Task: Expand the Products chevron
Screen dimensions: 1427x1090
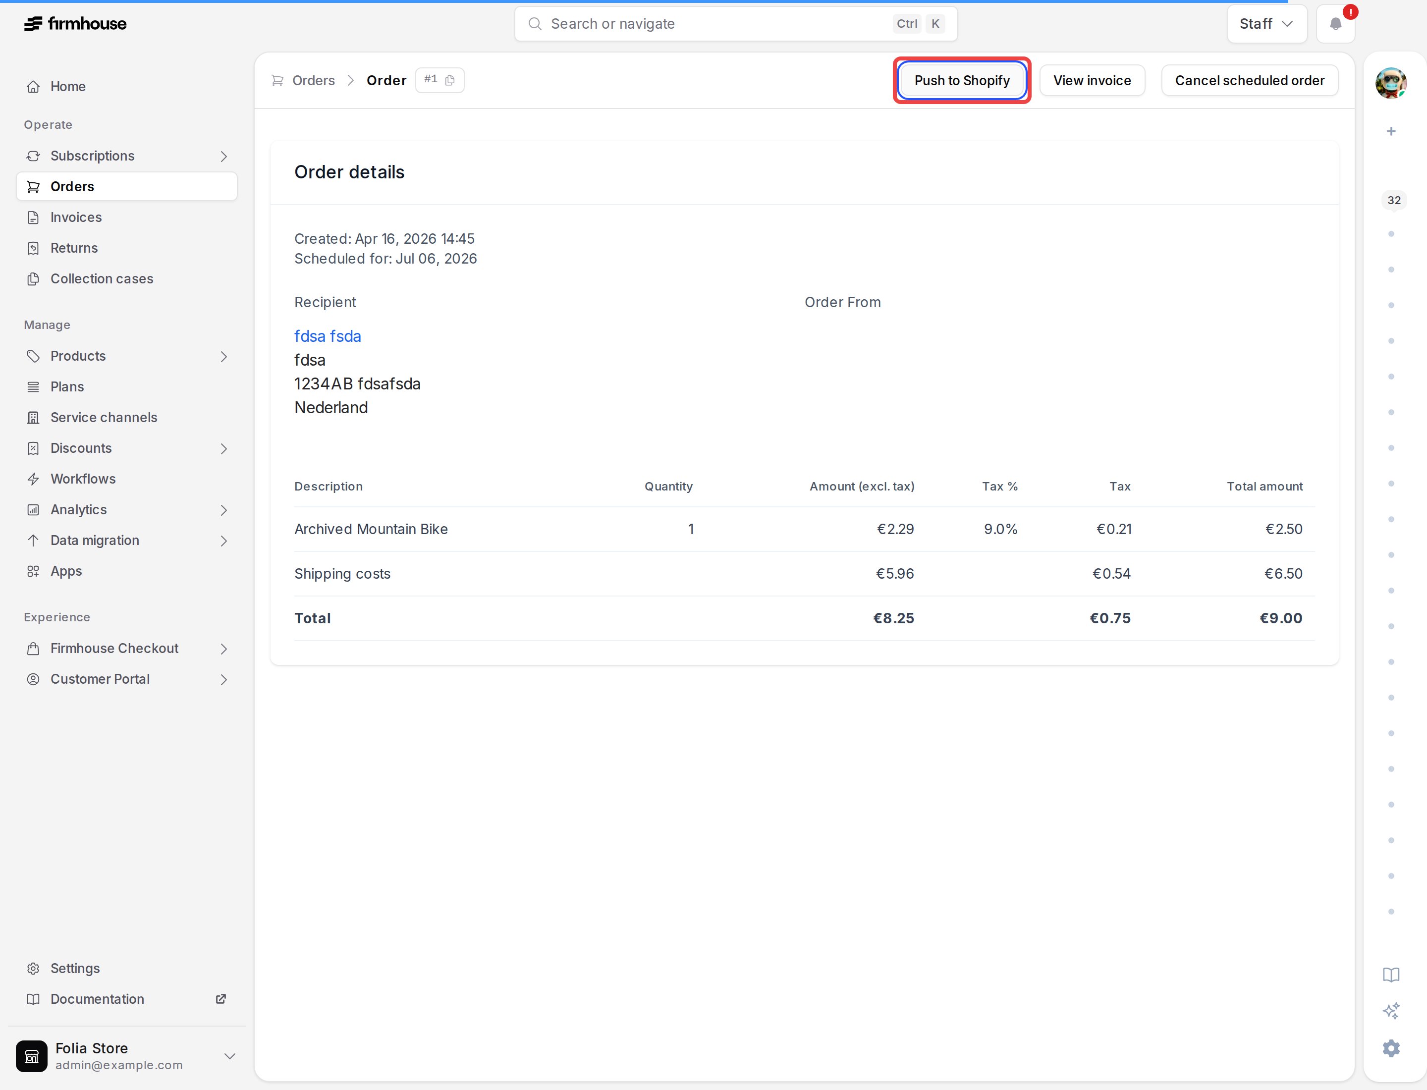Action: 224,356
